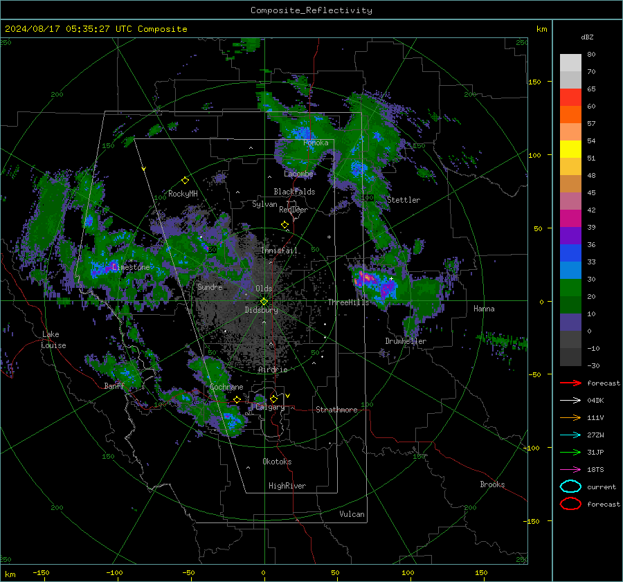Screen dimensions: 623x582
Task: Click the Hanna label
Action: coord(484,309)
